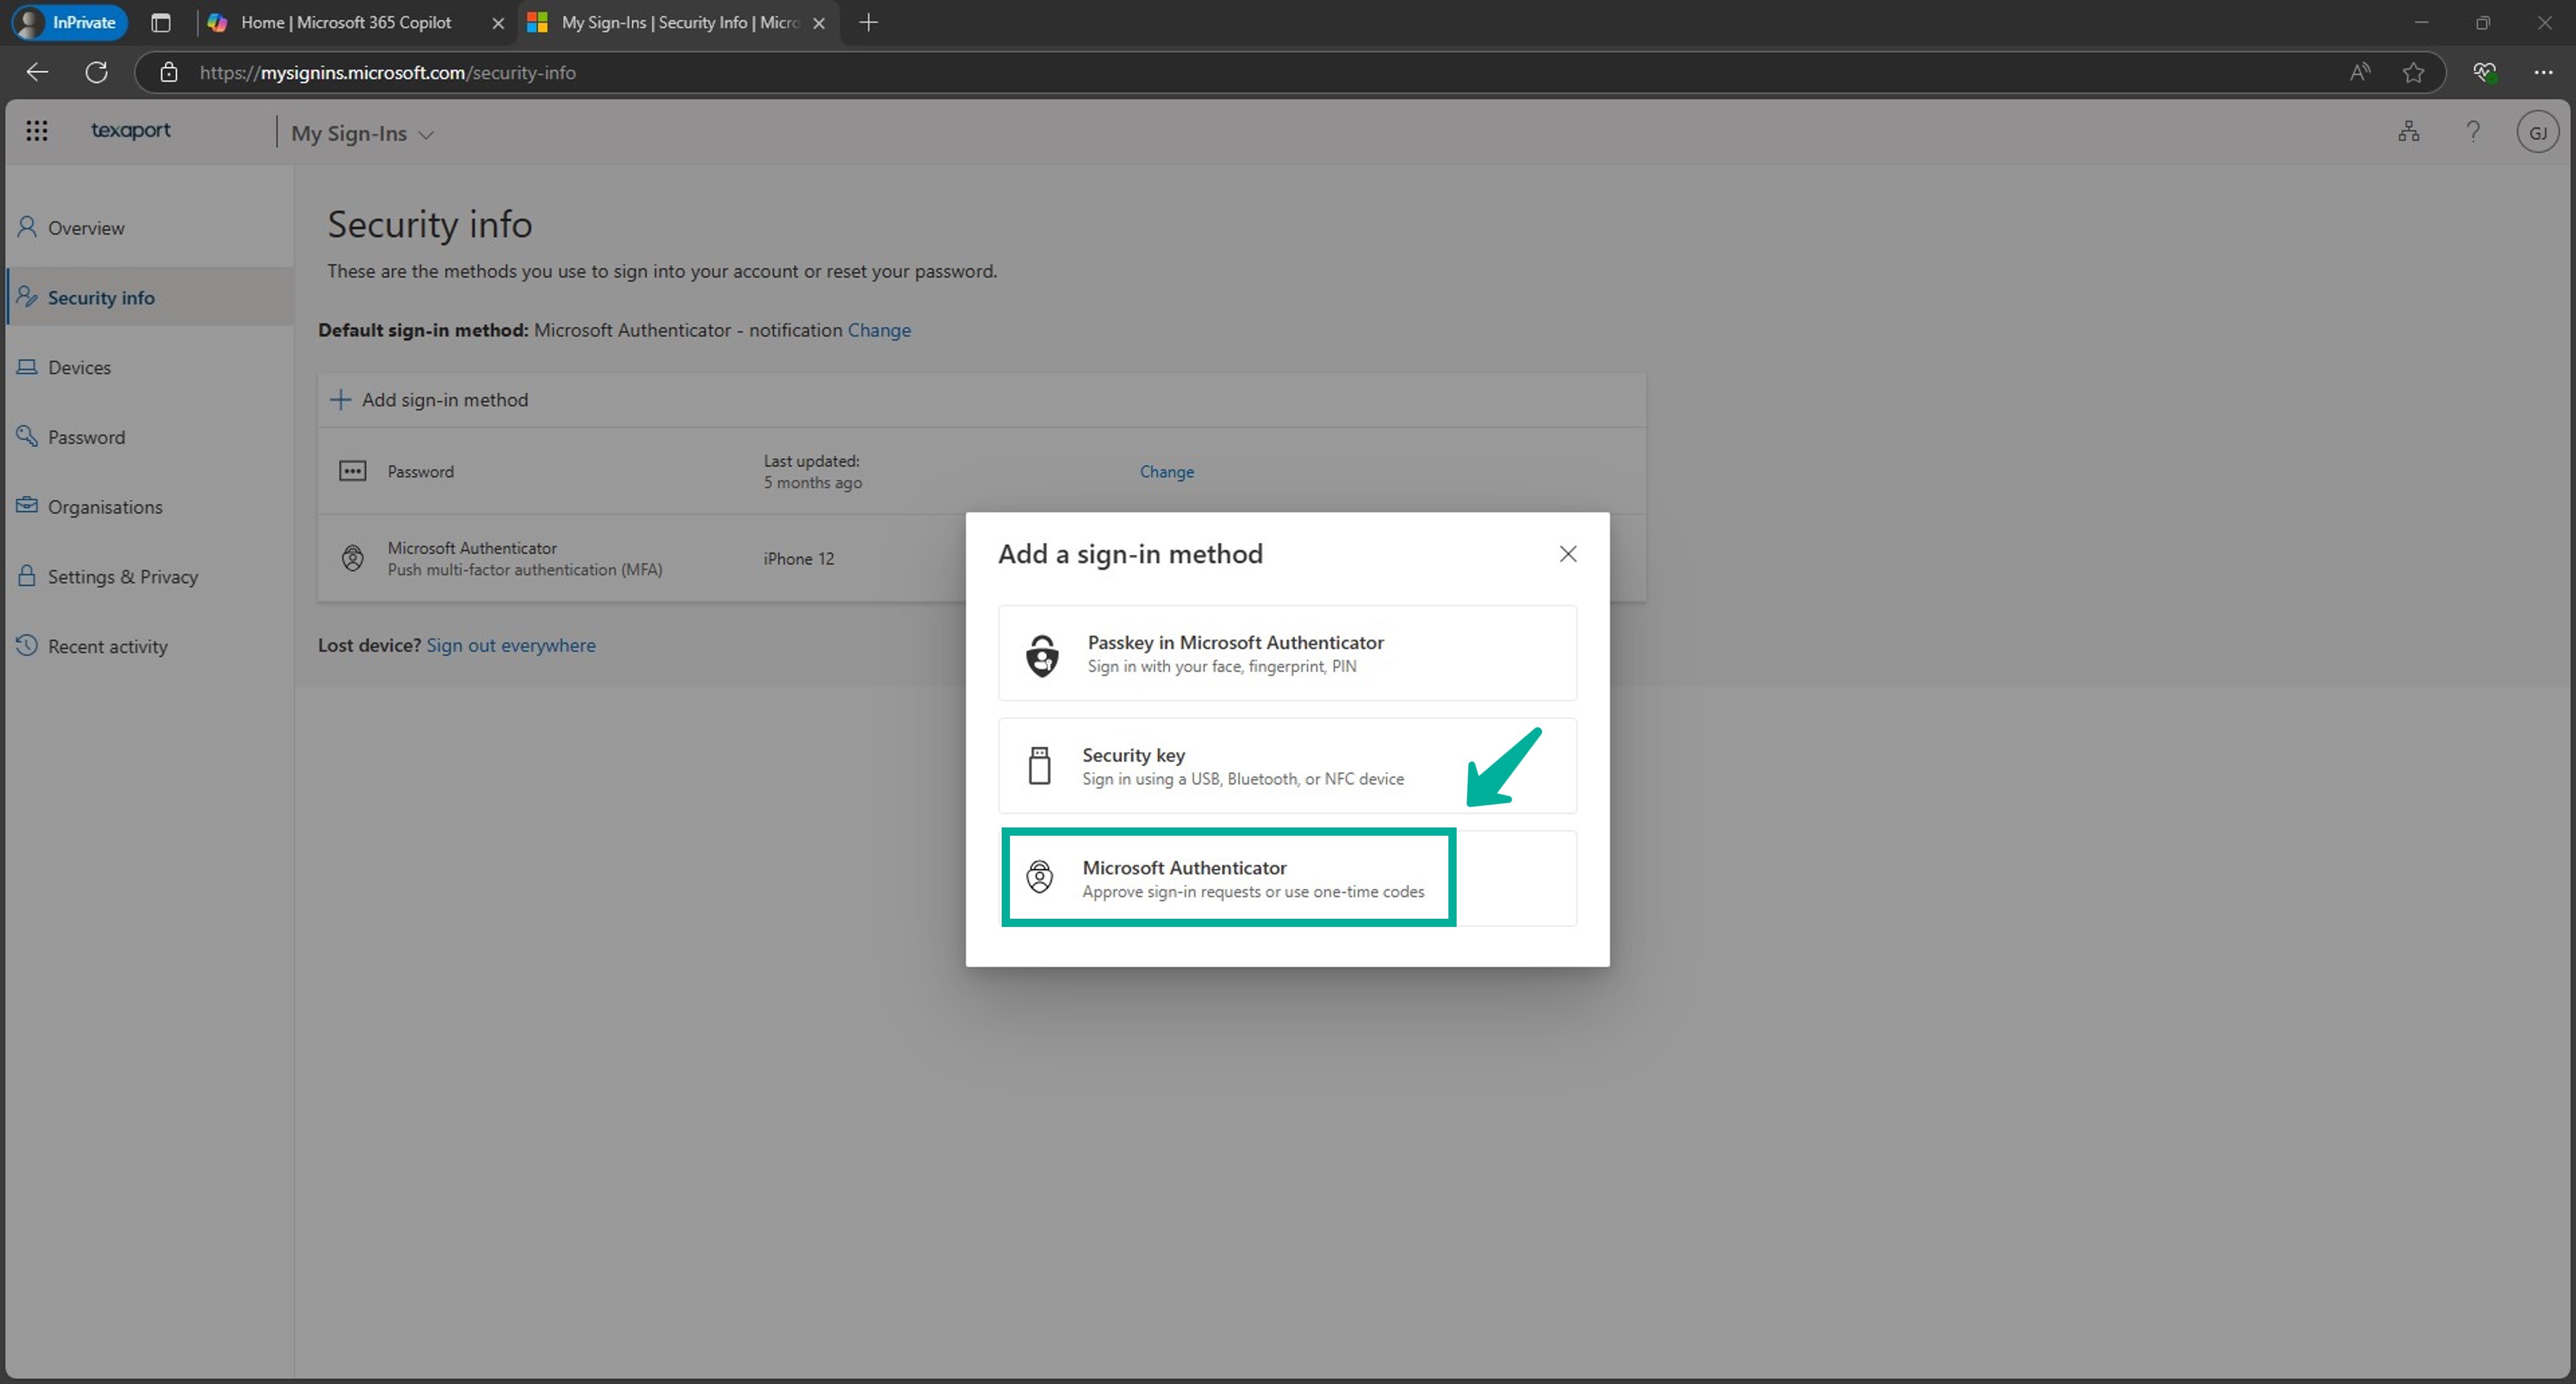Open the Organisations sidebar icon
2576x1384 pixels.
coord(27,507)
